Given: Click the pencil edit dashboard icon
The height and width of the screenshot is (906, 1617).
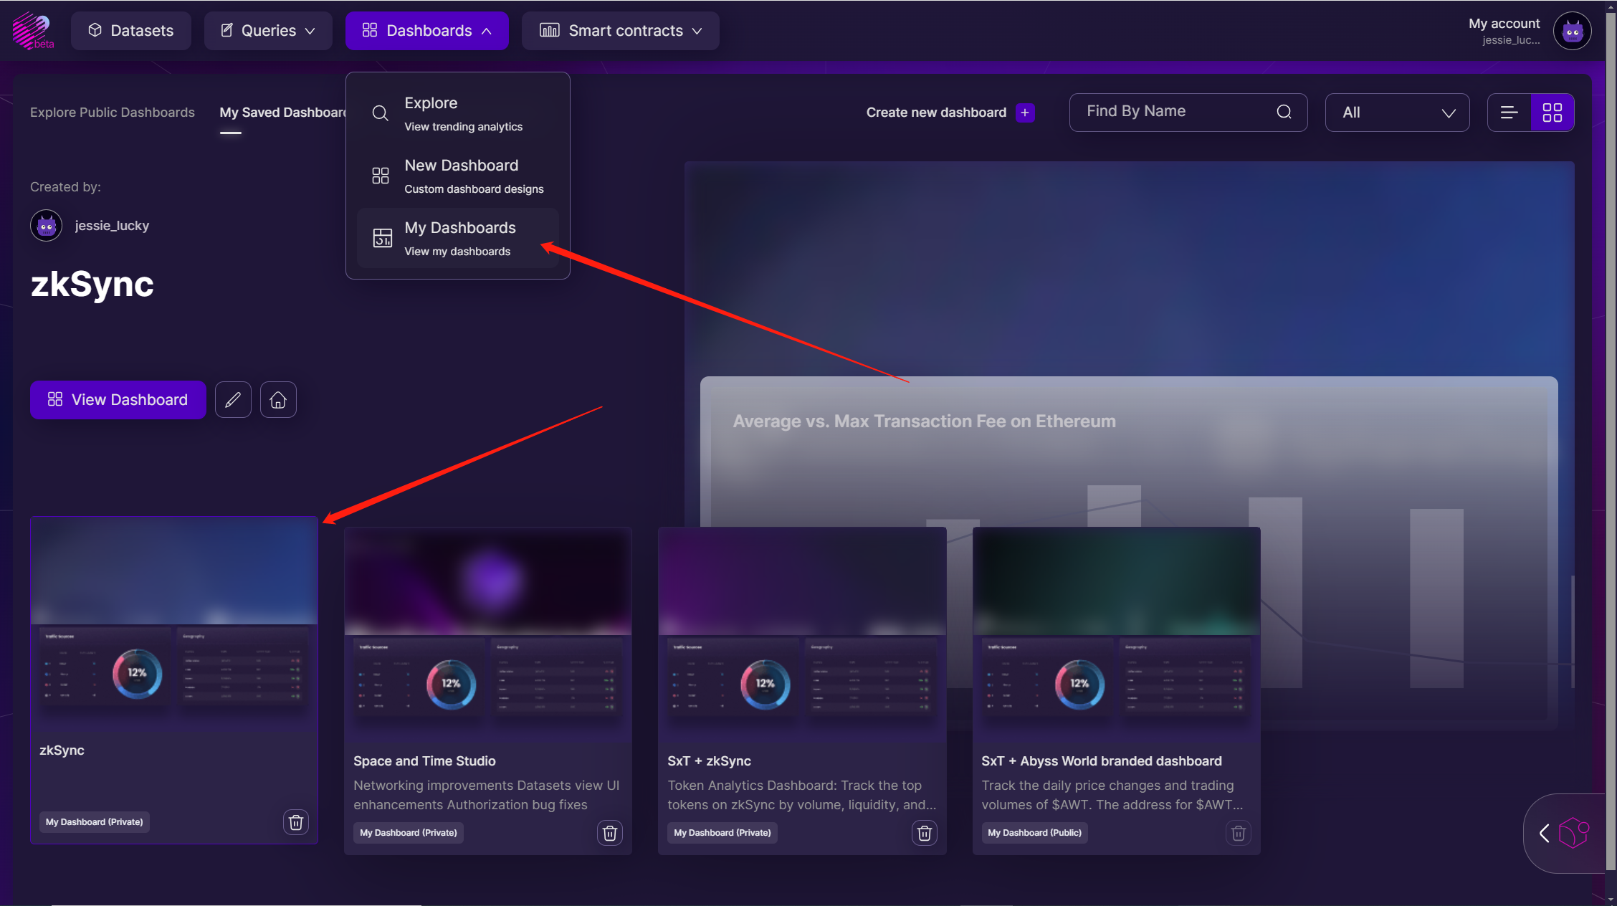Looking at the screenshot, I should point(233,400).
